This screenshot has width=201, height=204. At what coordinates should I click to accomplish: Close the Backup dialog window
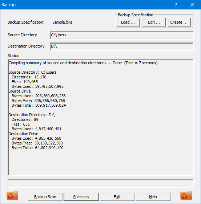(x=192, y=5)
